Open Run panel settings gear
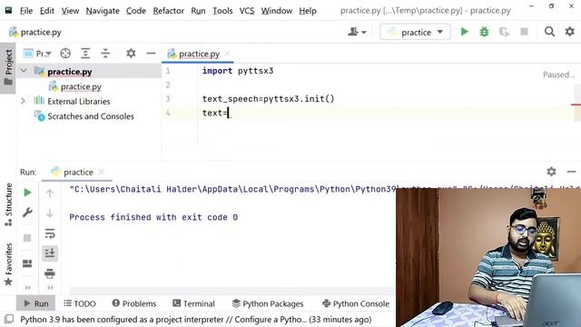The image size is (581, 327). click(x=551, y=172)
